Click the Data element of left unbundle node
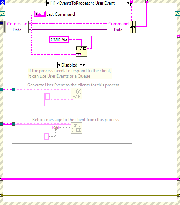Image resolution: width=180 pixels, height=205 pixels. coord(17,30)
